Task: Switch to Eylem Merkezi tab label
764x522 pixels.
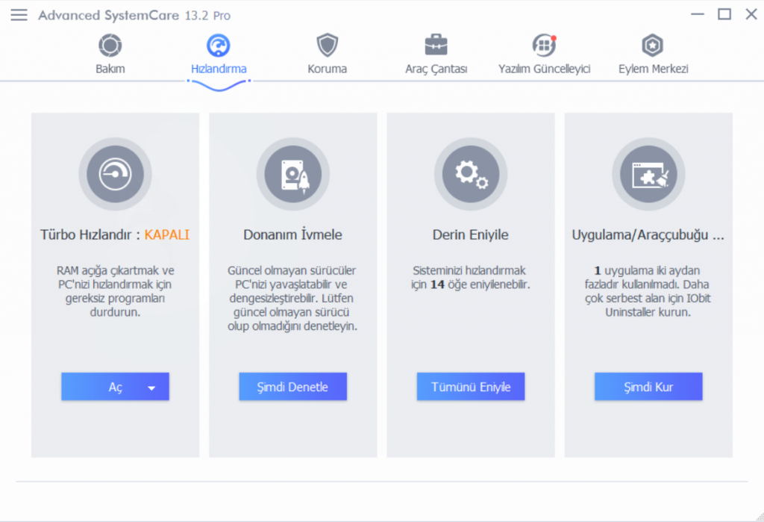Action: pyautogui.click(x=653, y=69)
